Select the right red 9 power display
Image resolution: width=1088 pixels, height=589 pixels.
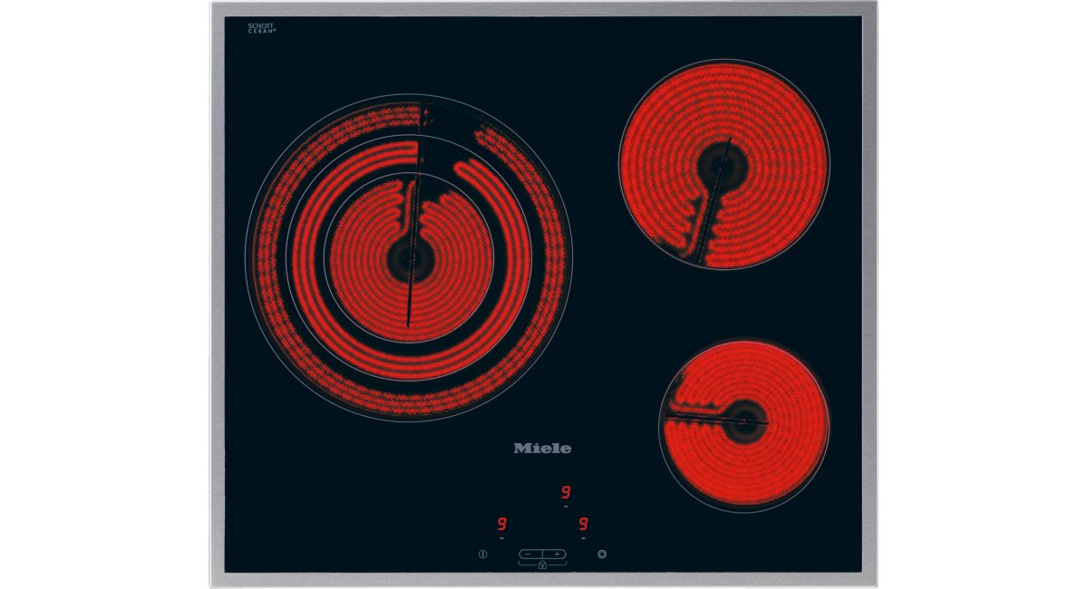584,524
